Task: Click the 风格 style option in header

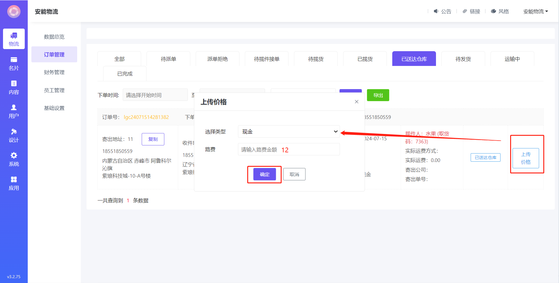Action: [500, 11]
